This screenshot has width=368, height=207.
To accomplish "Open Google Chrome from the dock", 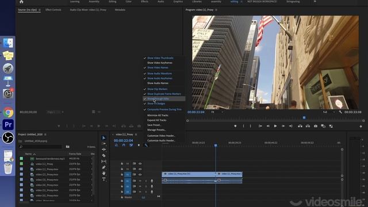I will [8, 113].
